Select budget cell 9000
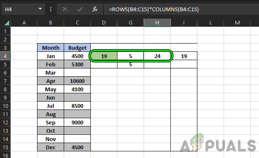Screen dimensions: 259x158 click(77, 122)
